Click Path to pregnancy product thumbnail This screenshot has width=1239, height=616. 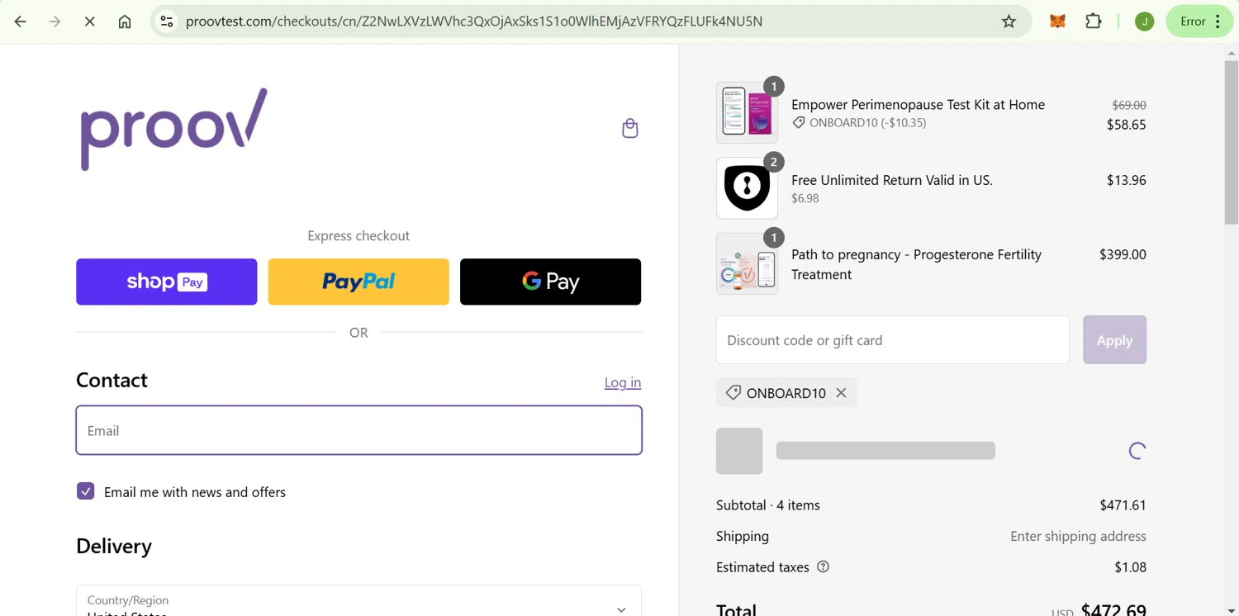click(747, 263)
